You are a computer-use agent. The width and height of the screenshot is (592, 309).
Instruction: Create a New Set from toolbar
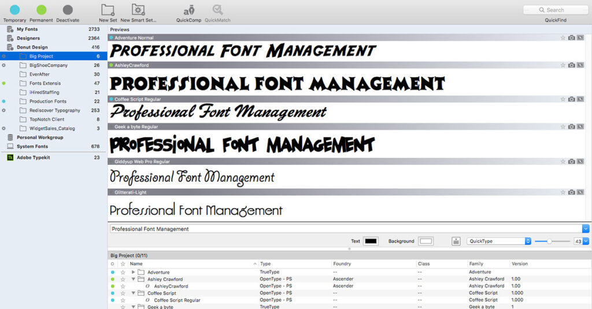[108, 10]
